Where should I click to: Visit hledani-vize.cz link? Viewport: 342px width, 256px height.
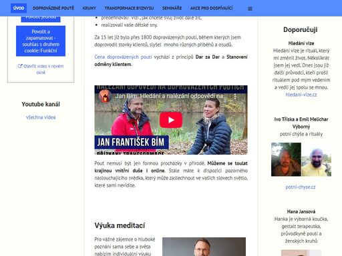tap(301, 95)
